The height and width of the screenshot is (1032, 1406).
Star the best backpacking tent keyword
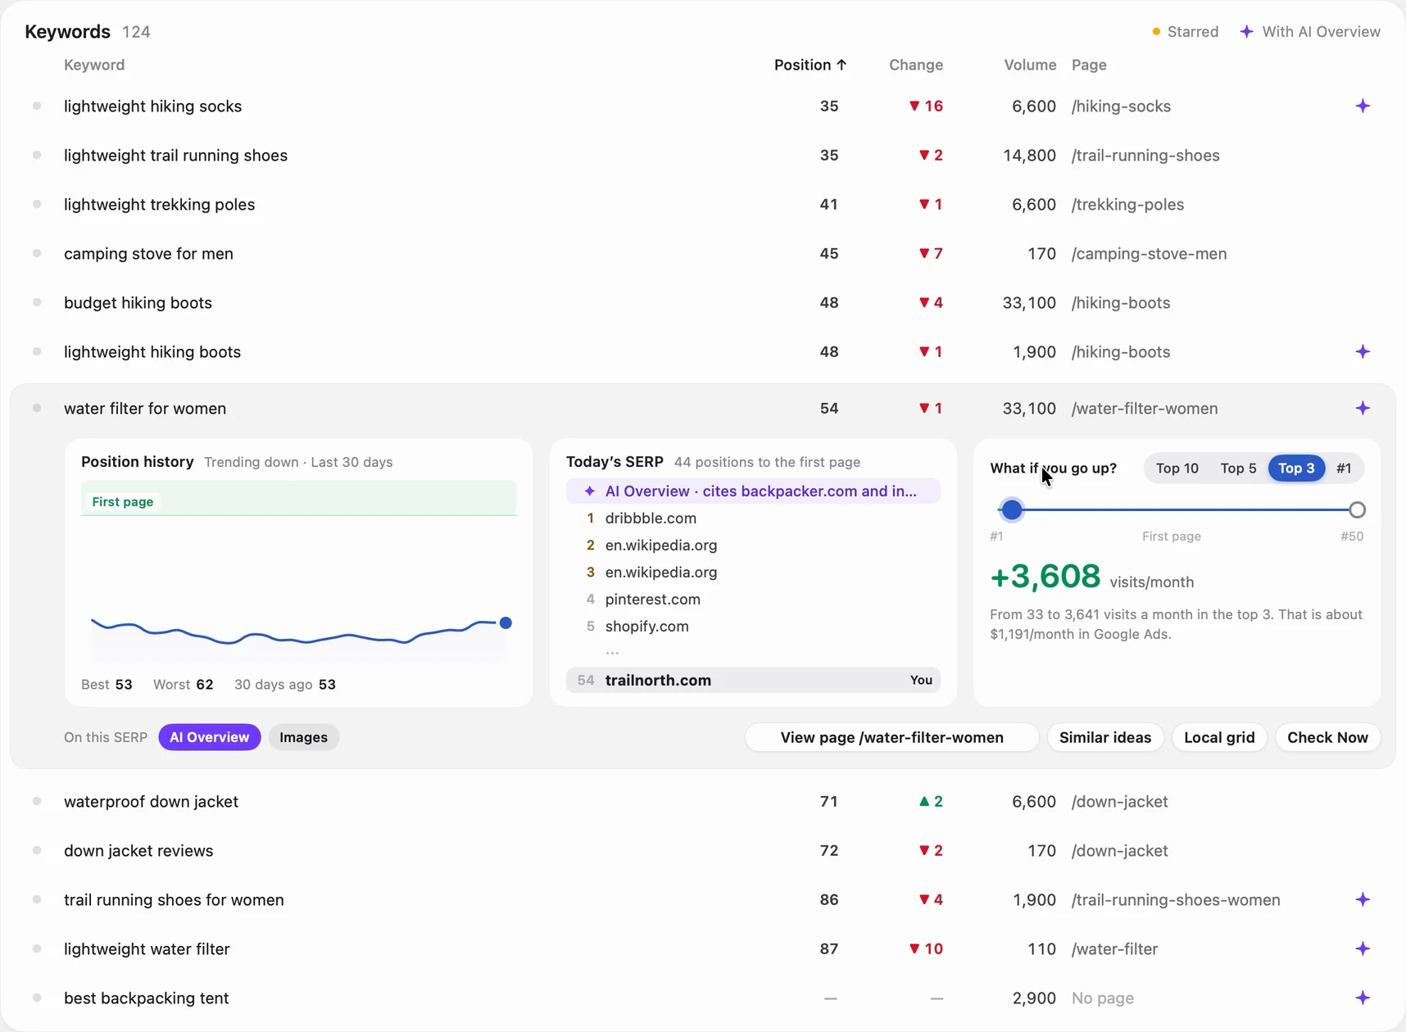point(37,998)
